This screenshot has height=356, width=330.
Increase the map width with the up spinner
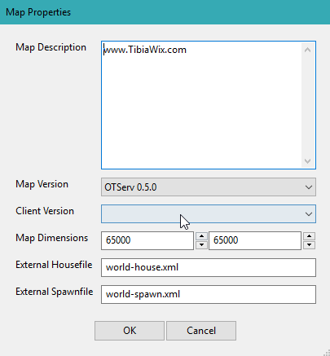(x=201, y=236)
